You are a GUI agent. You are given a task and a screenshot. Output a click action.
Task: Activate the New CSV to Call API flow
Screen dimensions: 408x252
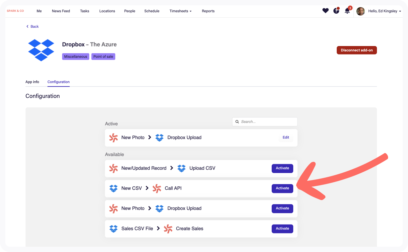282,188
